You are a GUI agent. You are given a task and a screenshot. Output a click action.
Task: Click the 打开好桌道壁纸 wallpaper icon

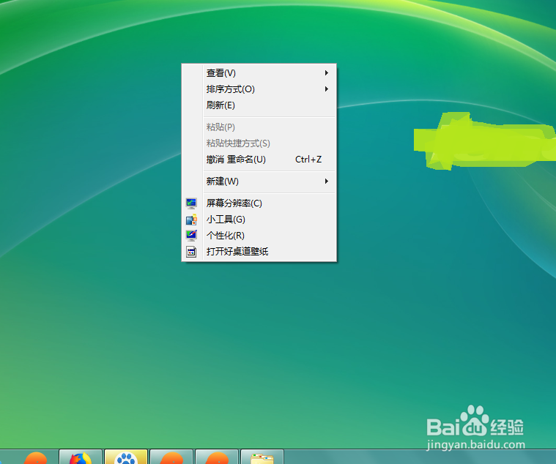(191, 252)
